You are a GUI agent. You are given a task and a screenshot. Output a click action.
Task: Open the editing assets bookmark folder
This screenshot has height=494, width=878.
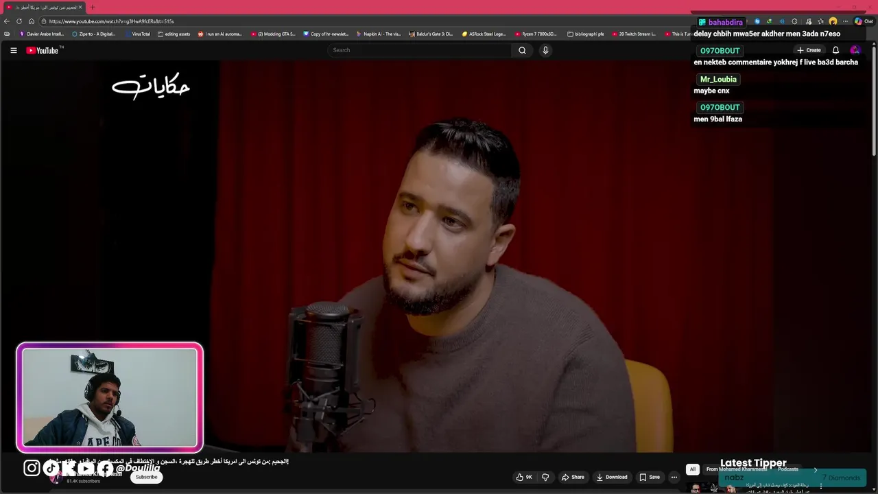(174, 34)
